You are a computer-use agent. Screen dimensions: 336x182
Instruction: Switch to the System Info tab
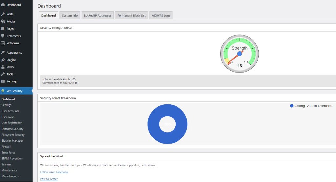[70, 15]
